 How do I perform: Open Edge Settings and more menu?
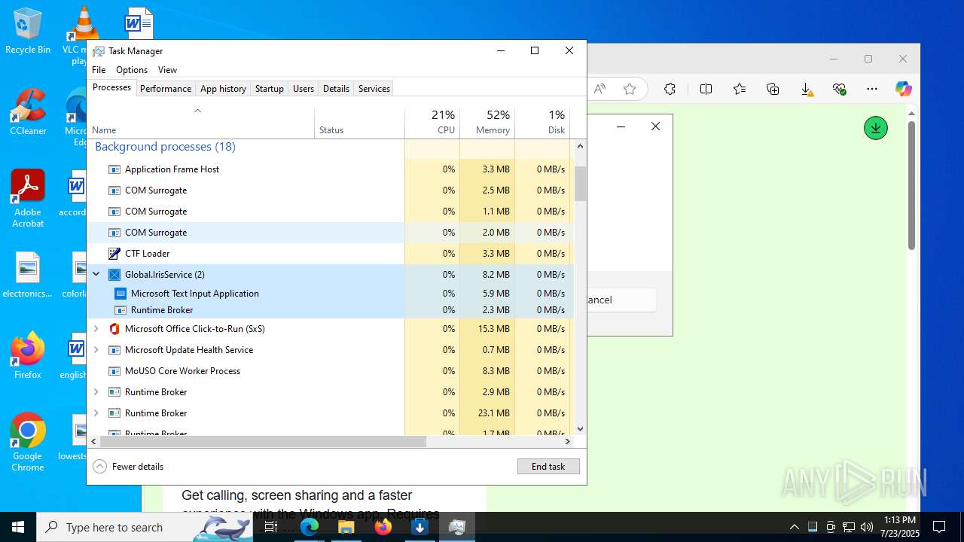click(x=872, y=89)
